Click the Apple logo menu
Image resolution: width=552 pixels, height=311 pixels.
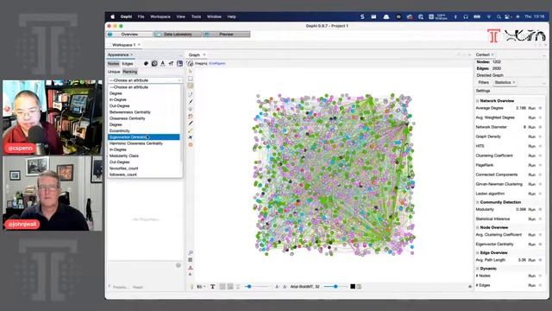(113, 16)
